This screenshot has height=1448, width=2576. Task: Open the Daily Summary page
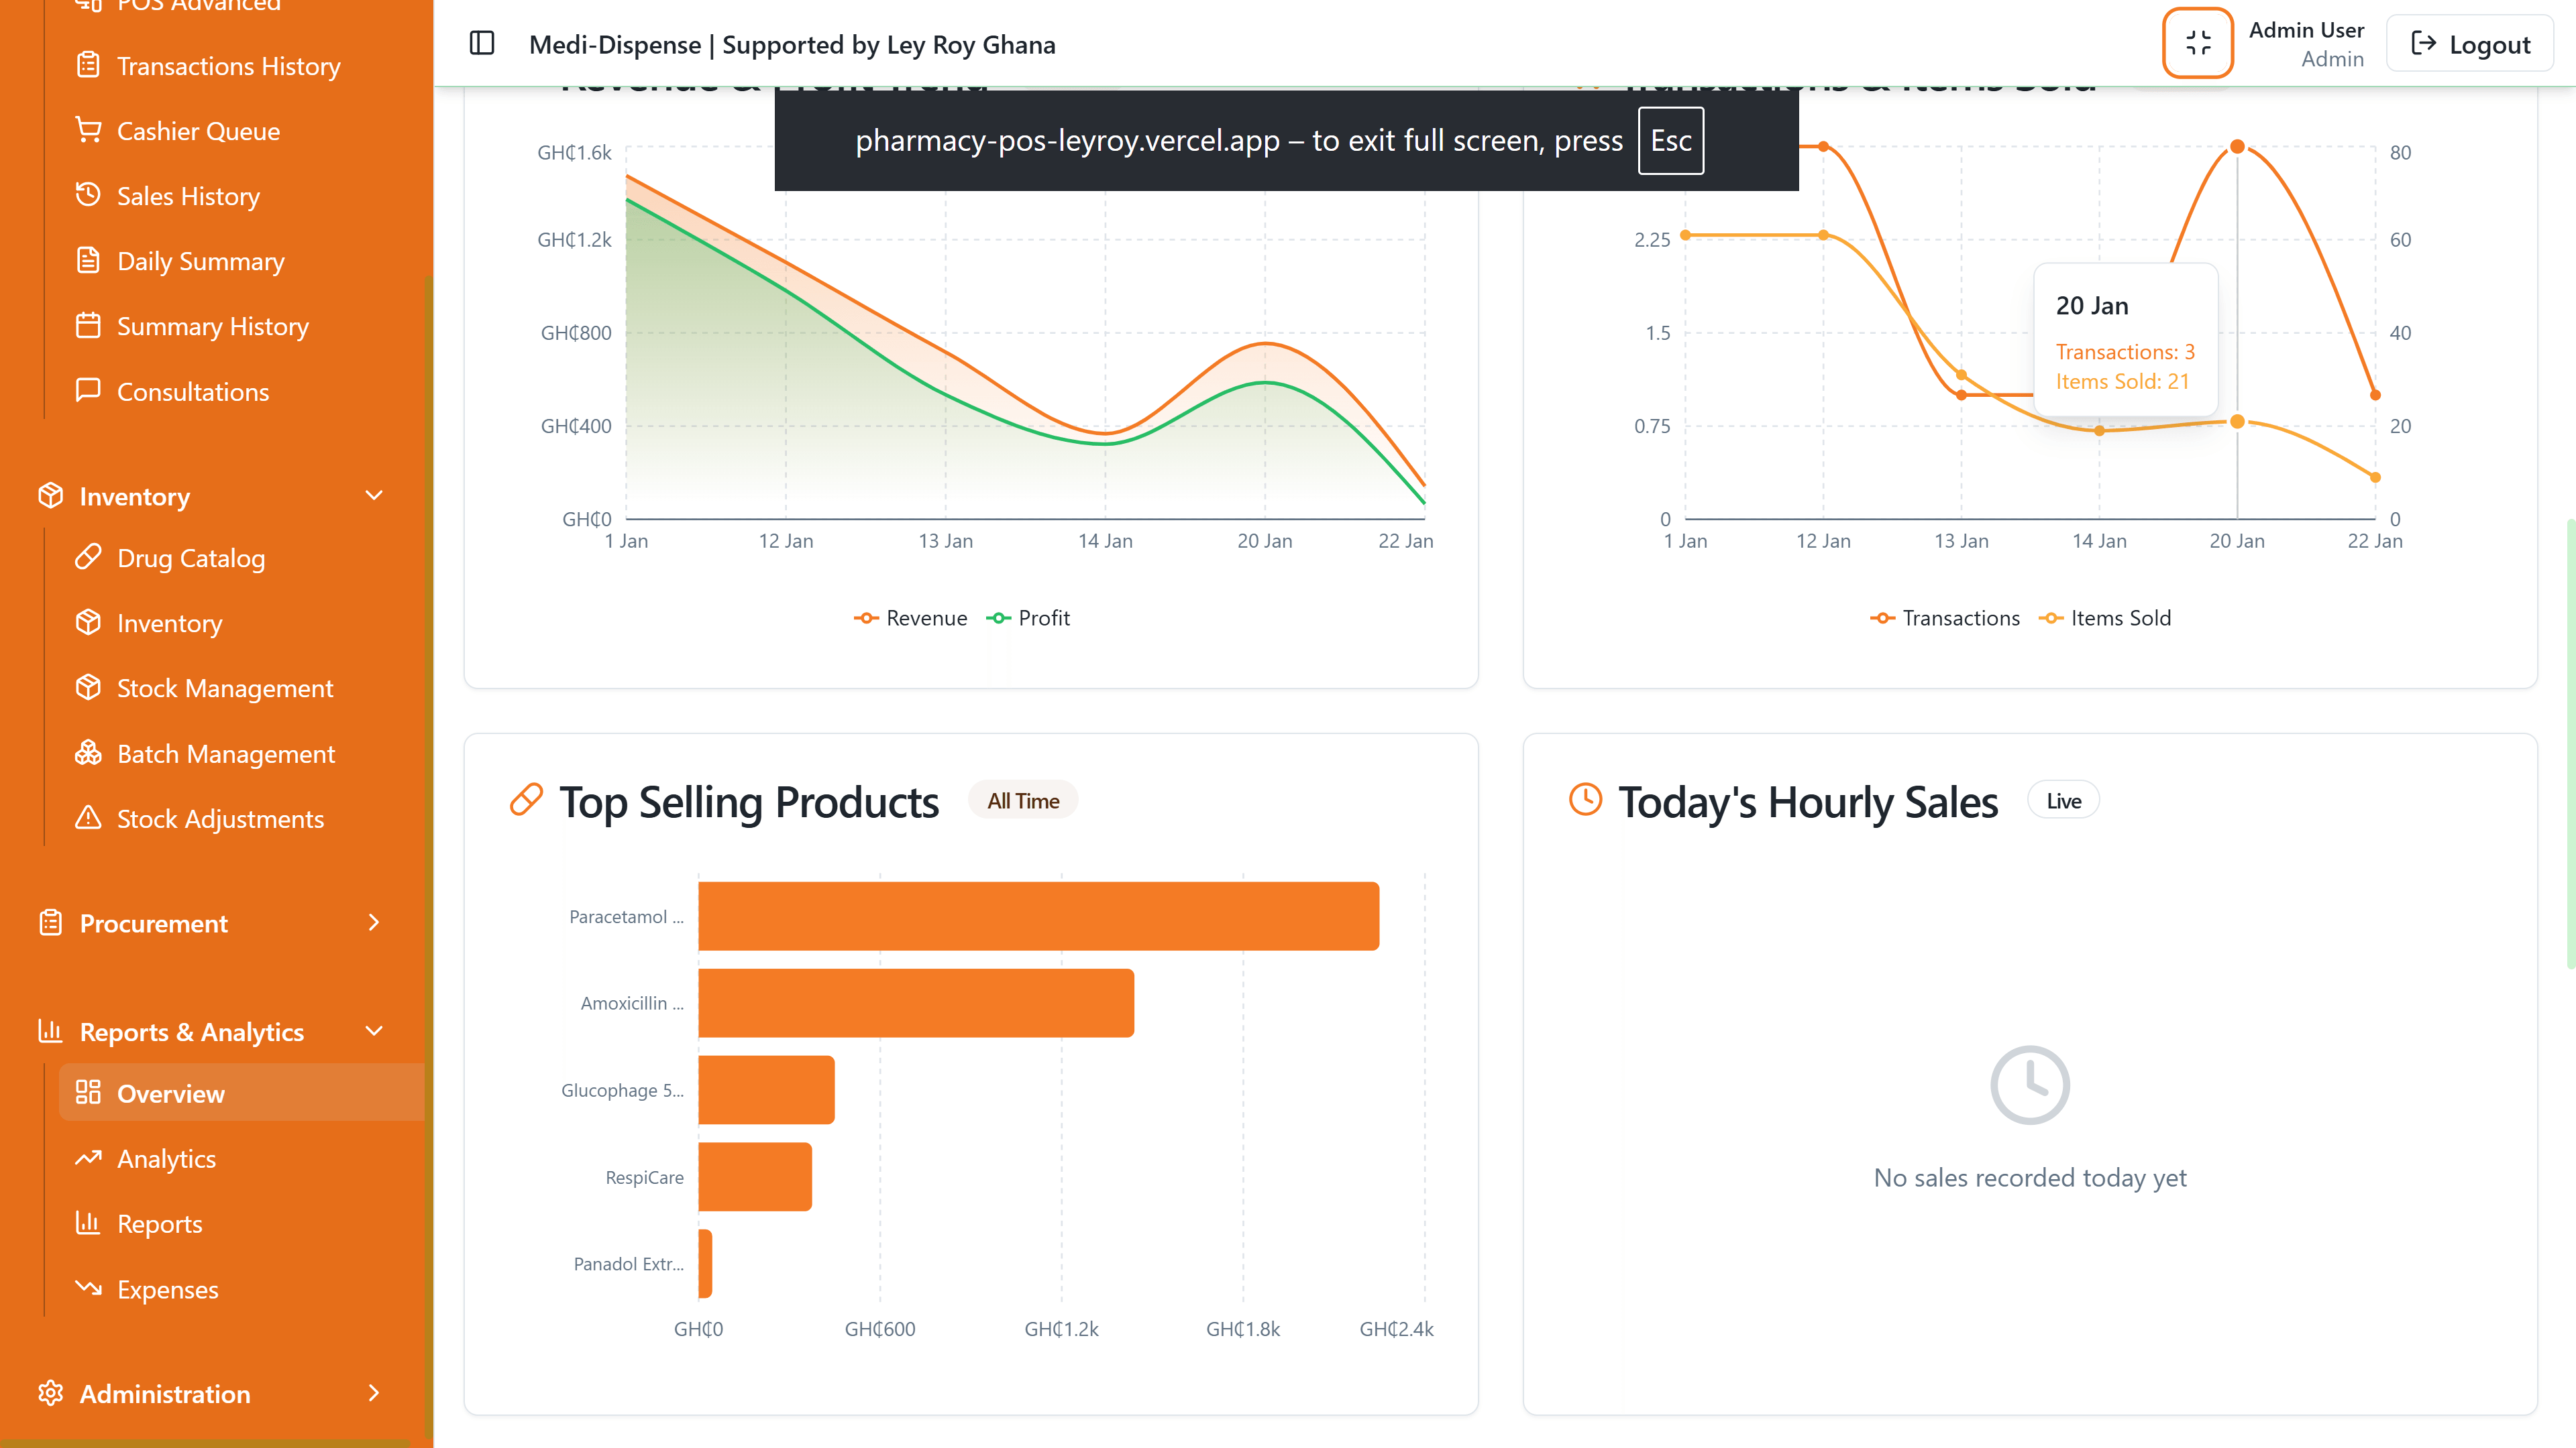click(200, 262)
